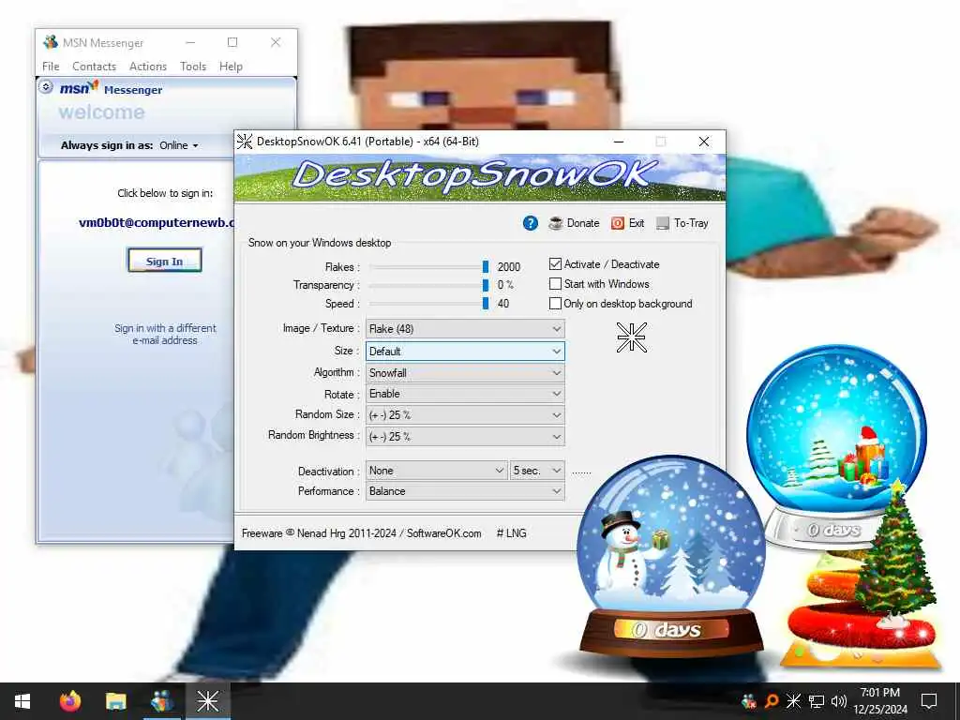Open the Performance dropdown showing Balance
This screenshot has width=960, height=720.
pos(465,491)
